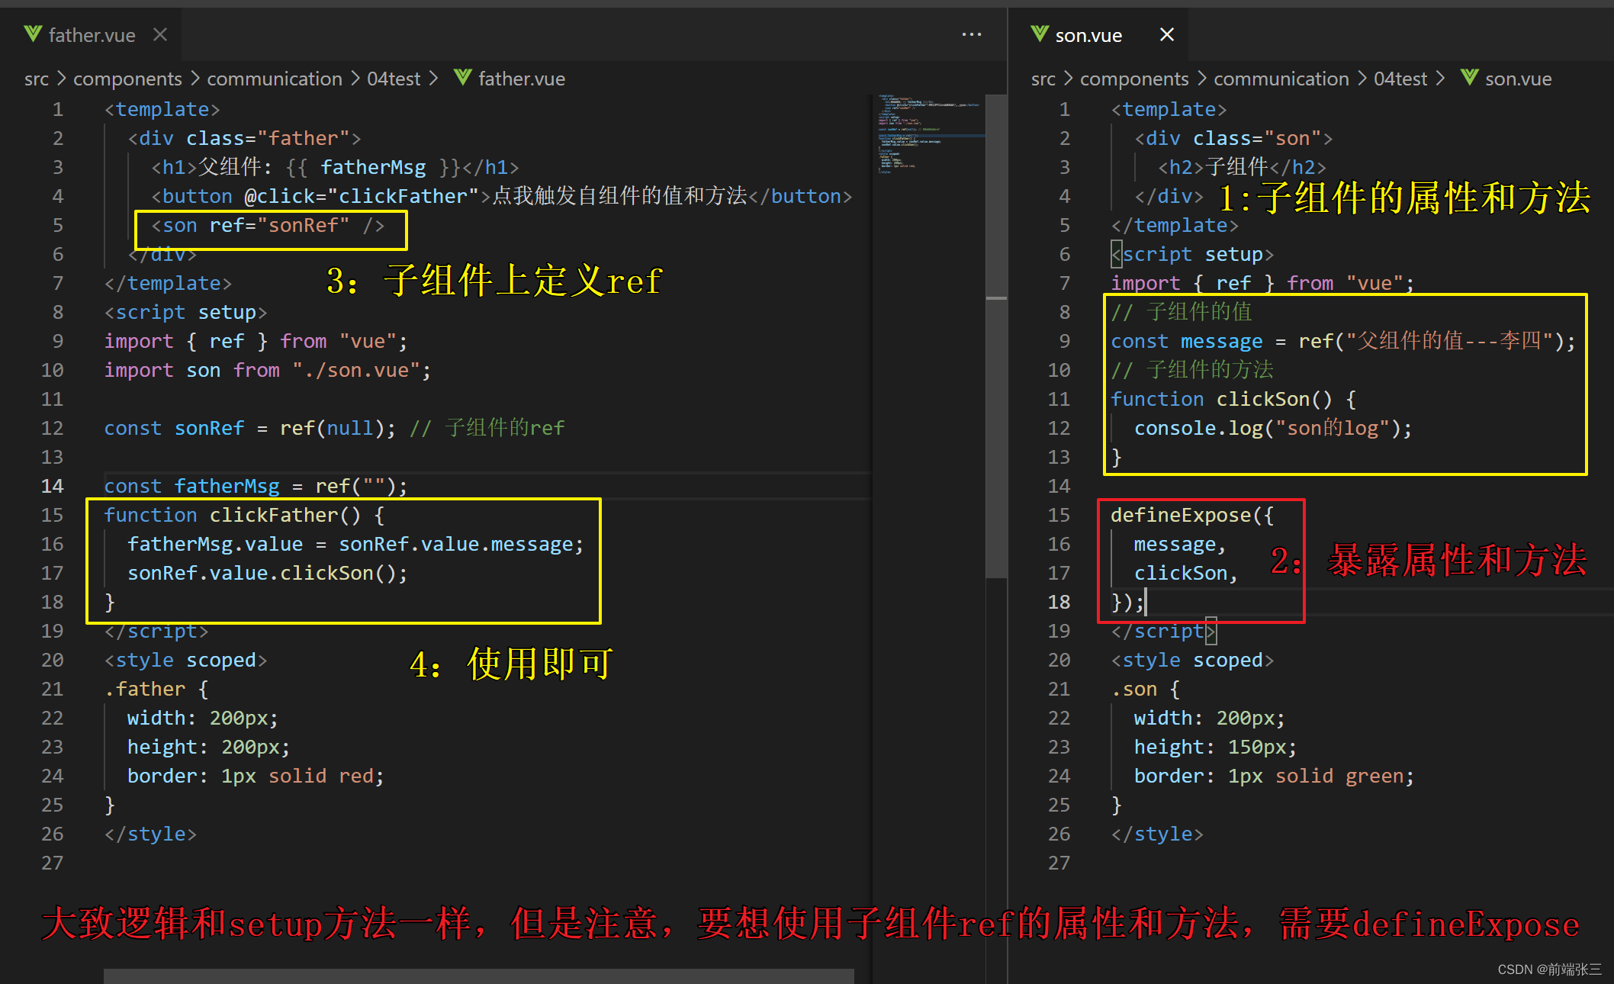
Task: Click 'const message = ref(...)' in son.vue
Action: click(x=1343, y=341)
